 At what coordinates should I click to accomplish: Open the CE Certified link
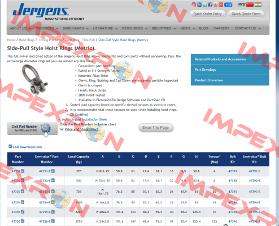[x=79, y=115]
